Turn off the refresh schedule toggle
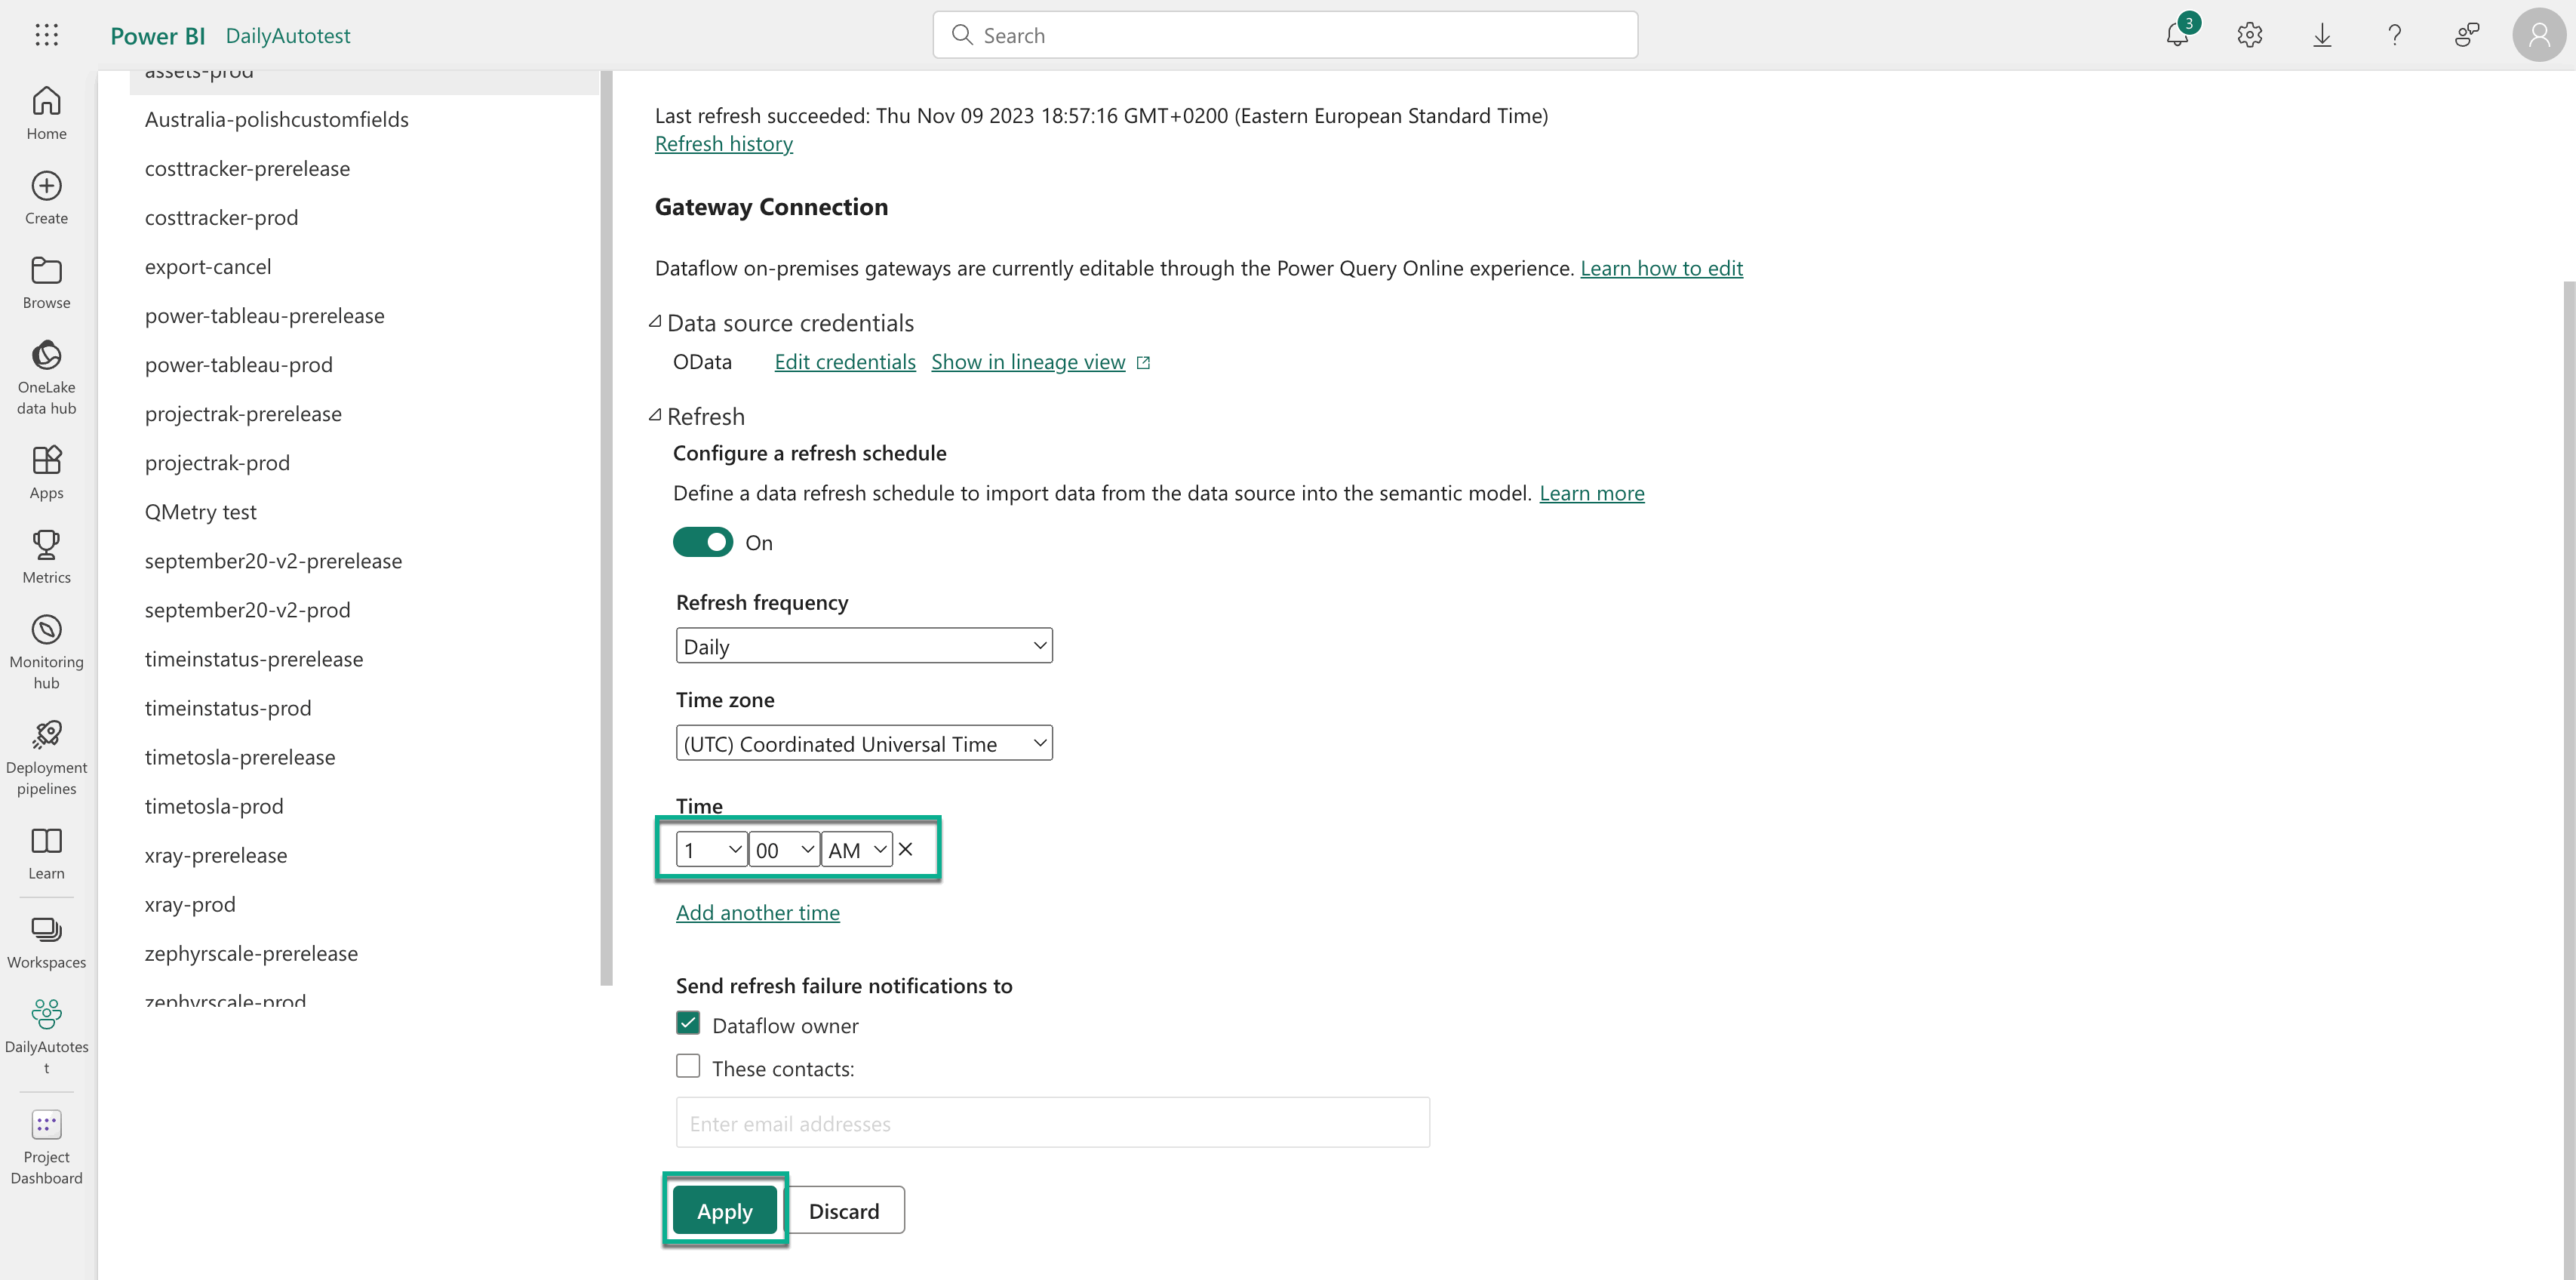Screen dimensions: 2576x1280 [702, 542]
